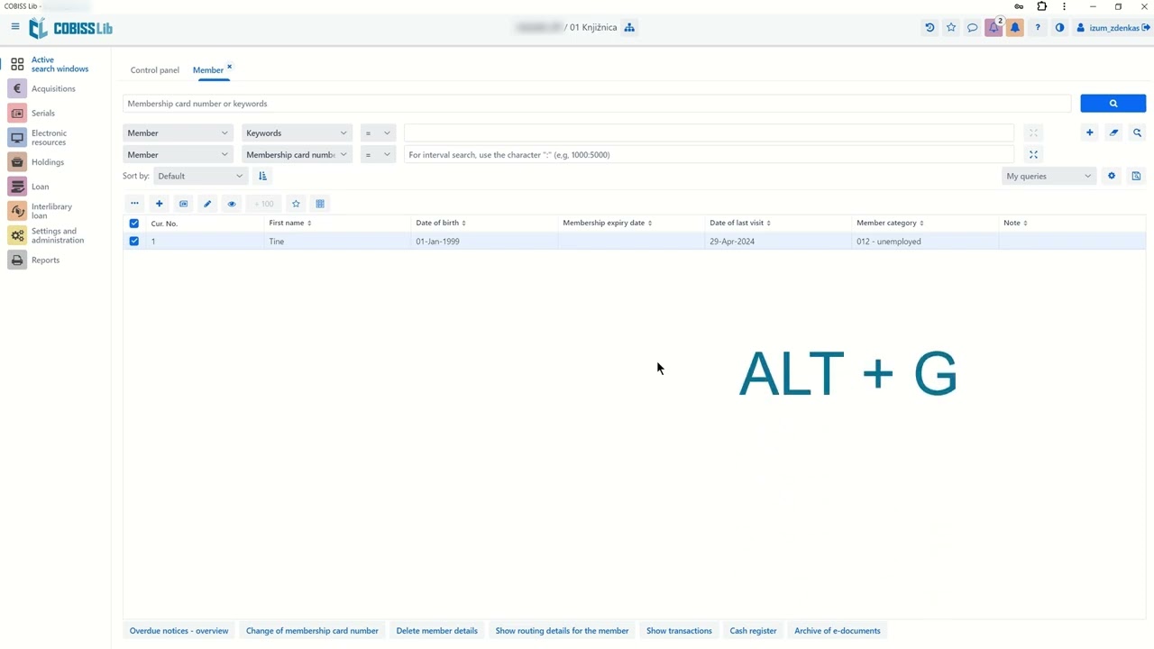Screen dimensions: 1154x649
Task: Uncheck the checkbox for row 1 Tine
Action: pyautogui.click(x=134, y=242)
